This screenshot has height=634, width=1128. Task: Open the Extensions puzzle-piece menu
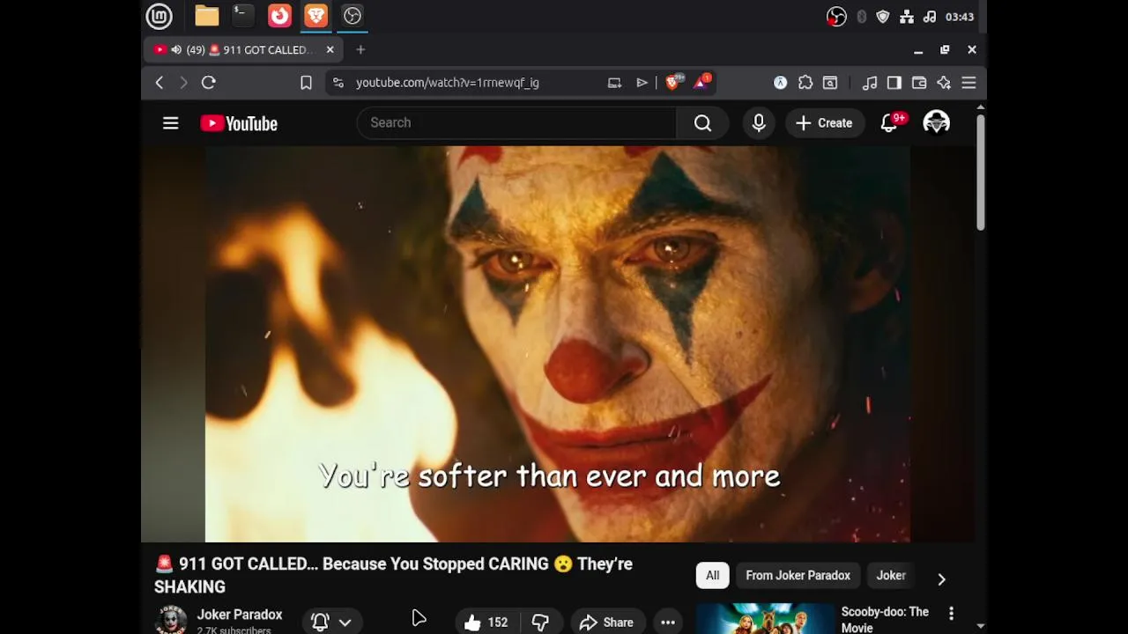point(805,83)
